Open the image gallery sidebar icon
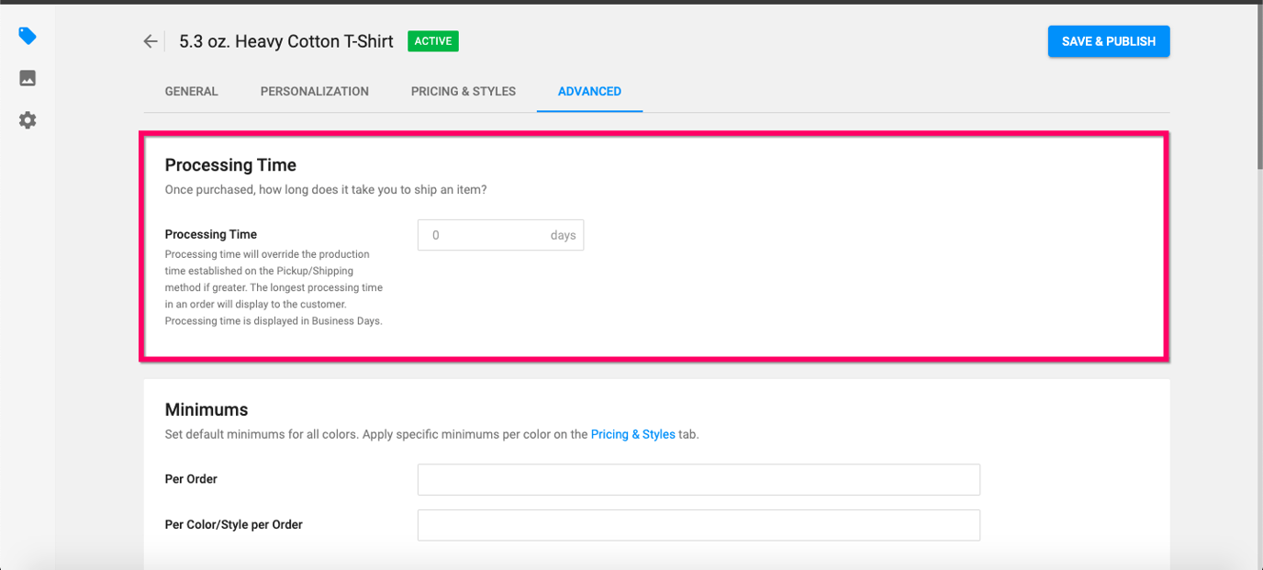Viewport: 1263px width, 570px height. pyautogui.click(x=28, y=78)
